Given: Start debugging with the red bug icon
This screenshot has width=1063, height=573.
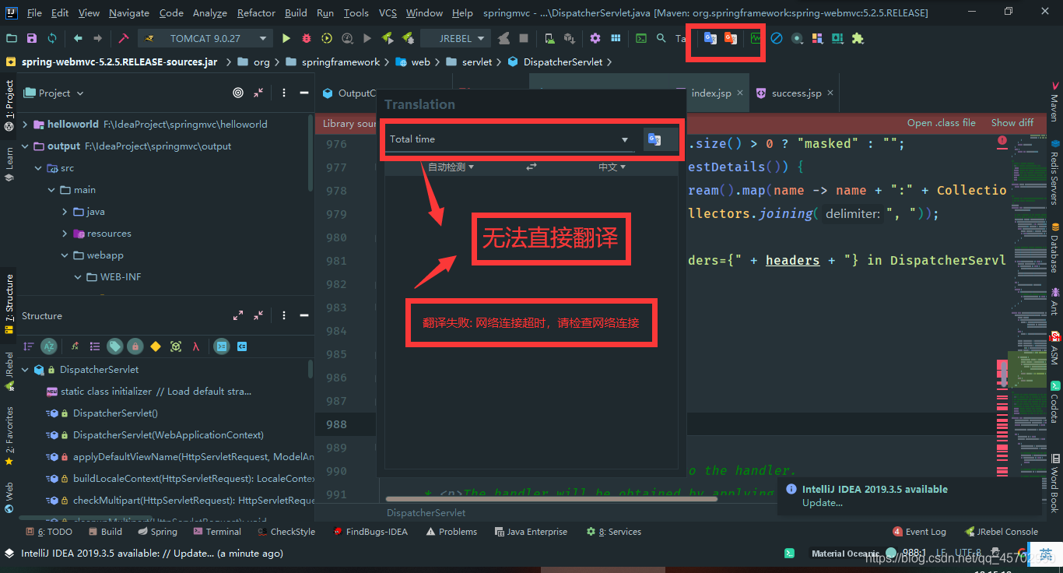Looking at the screenshot, I should (x=307, y=38).
